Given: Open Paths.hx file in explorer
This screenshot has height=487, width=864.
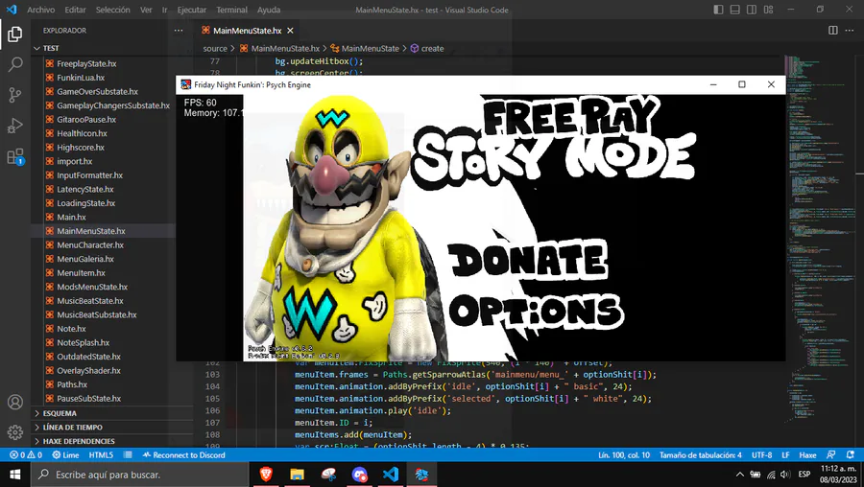Looking at the screenshot, I should click(72, 384).
